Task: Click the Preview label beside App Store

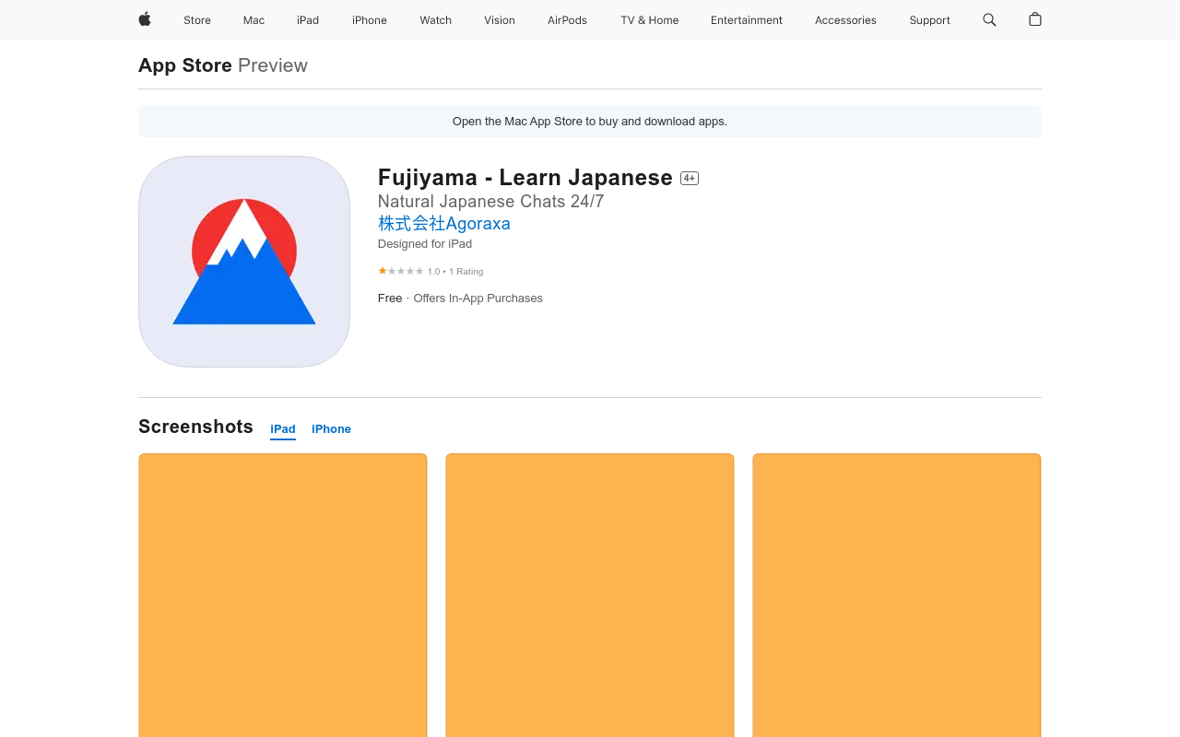Action: pos(273,65)
